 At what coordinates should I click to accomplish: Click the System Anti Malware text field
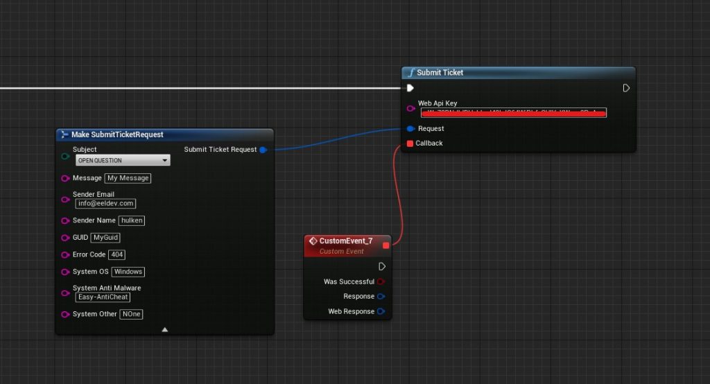(x=103, y=297)
